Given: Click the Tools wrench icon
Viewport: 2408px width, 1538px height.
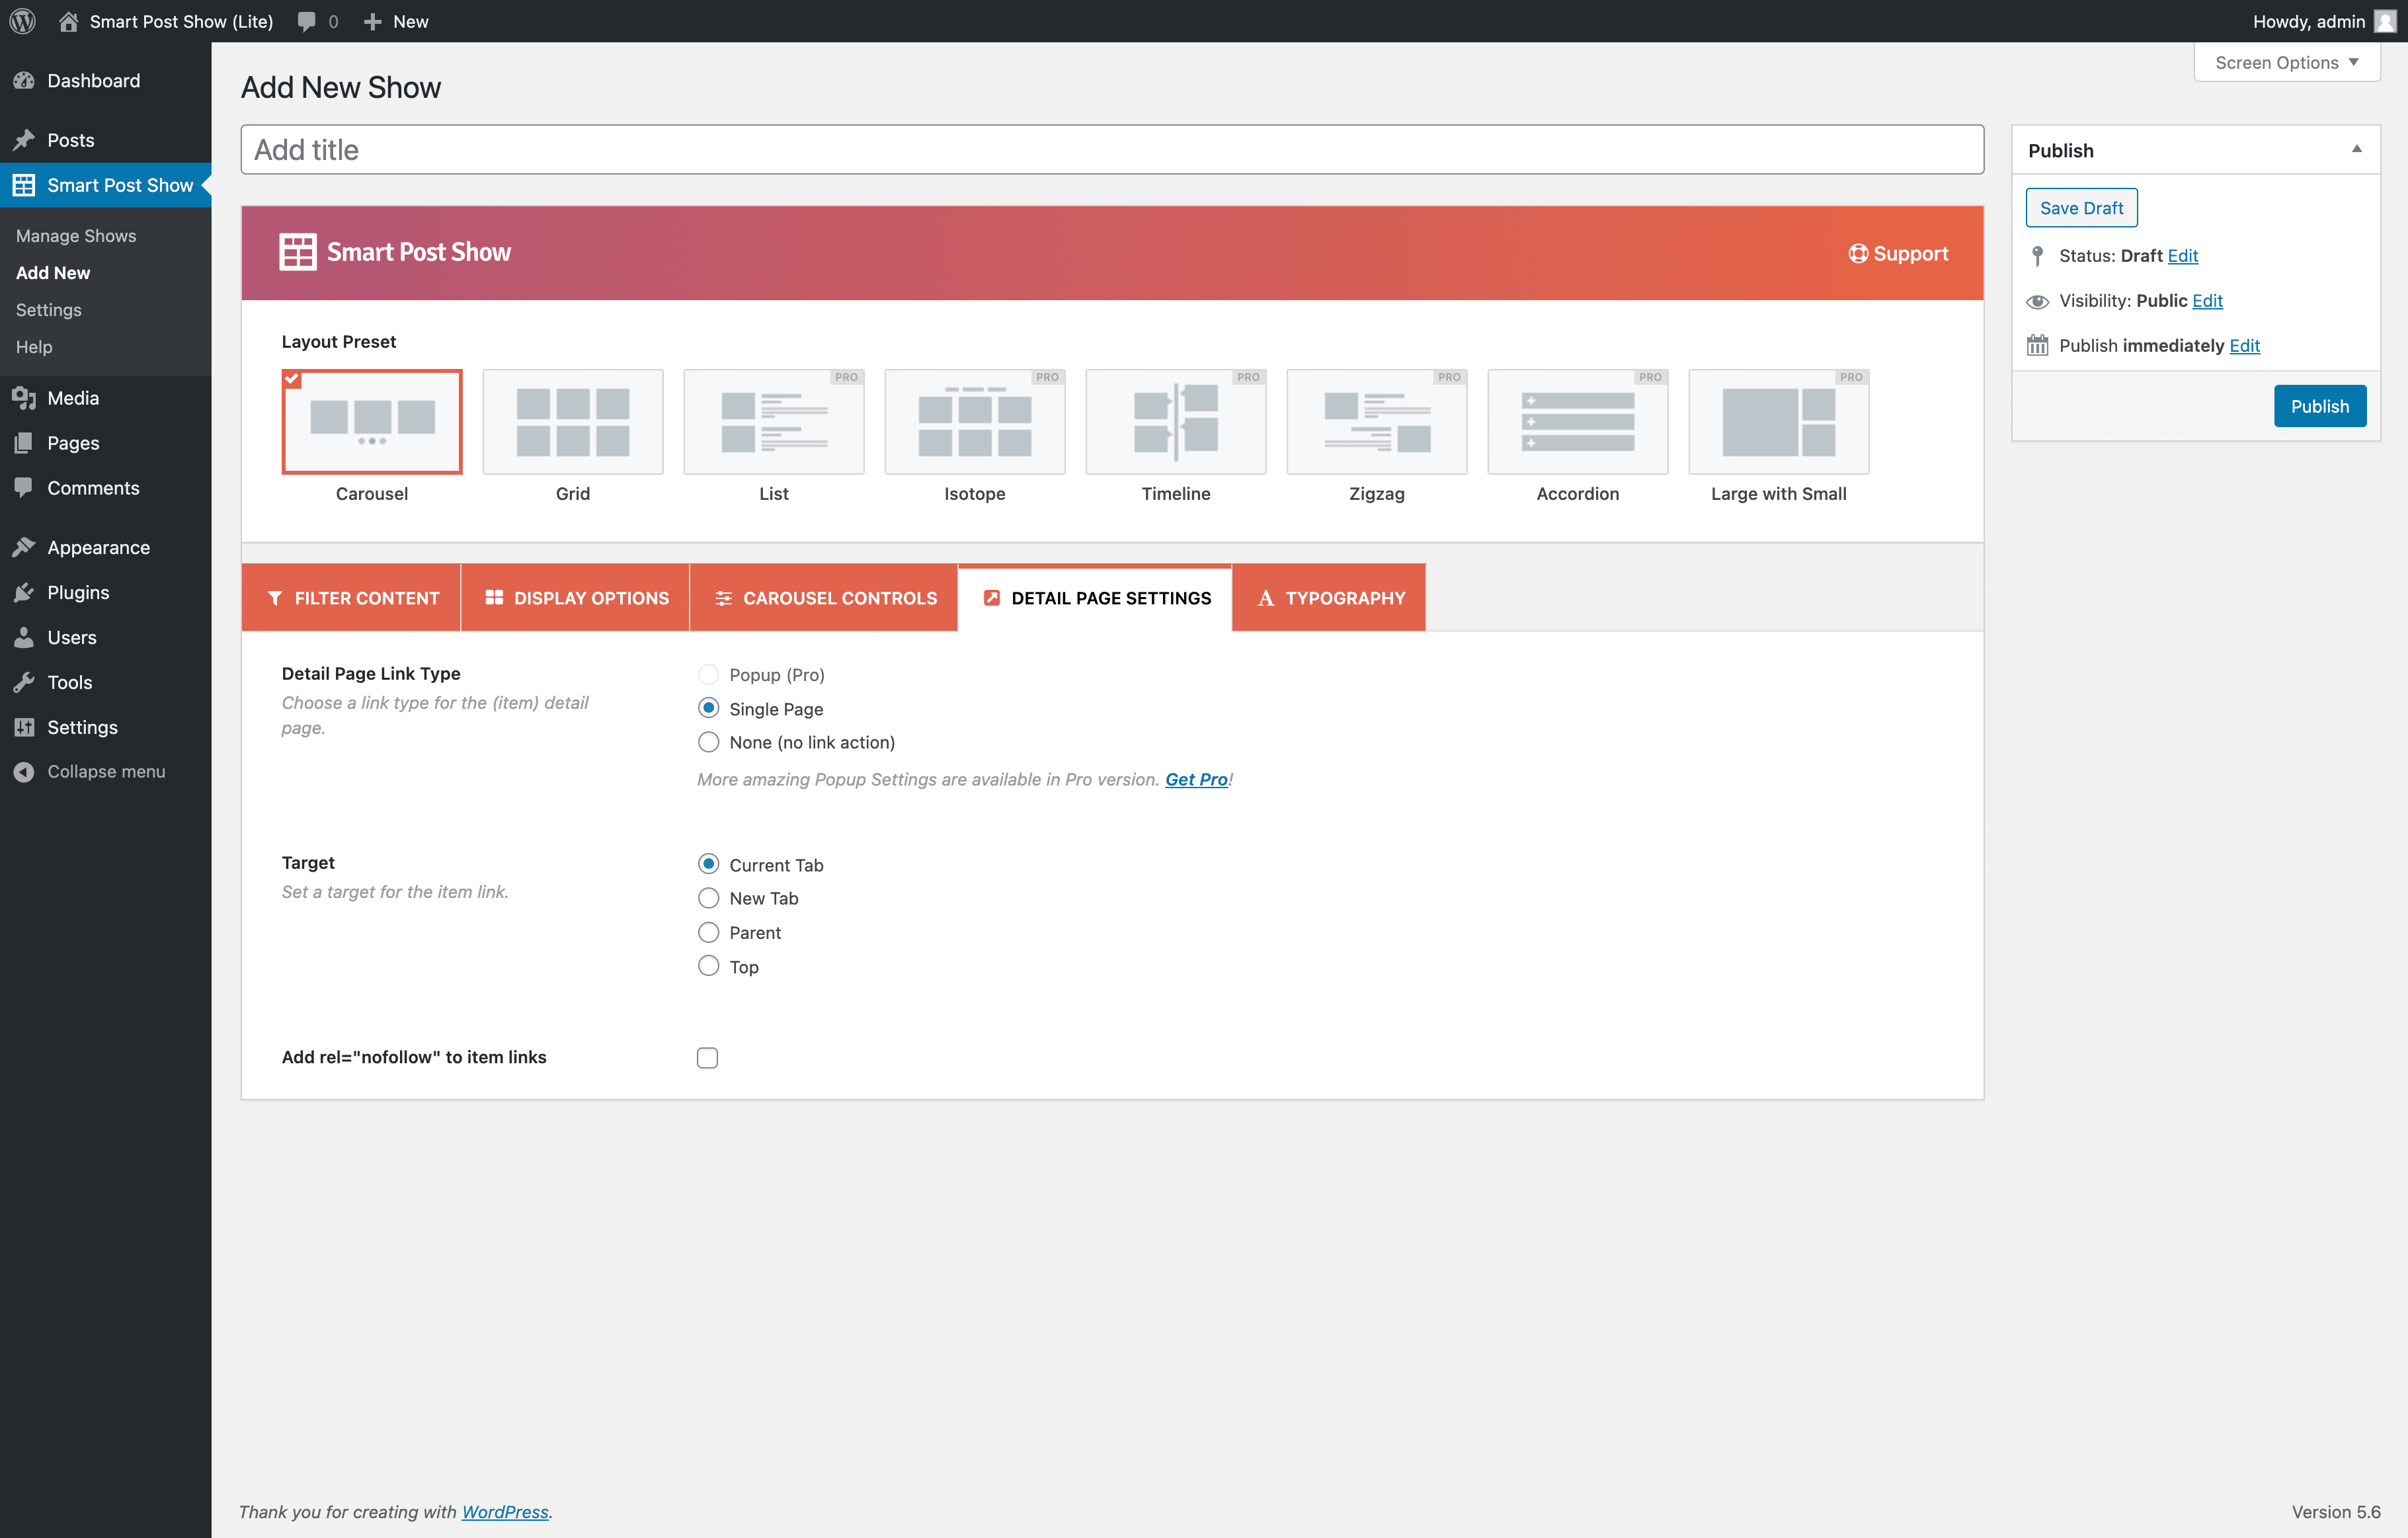Looking at the screenshot, I should click(x=24, y=682).
